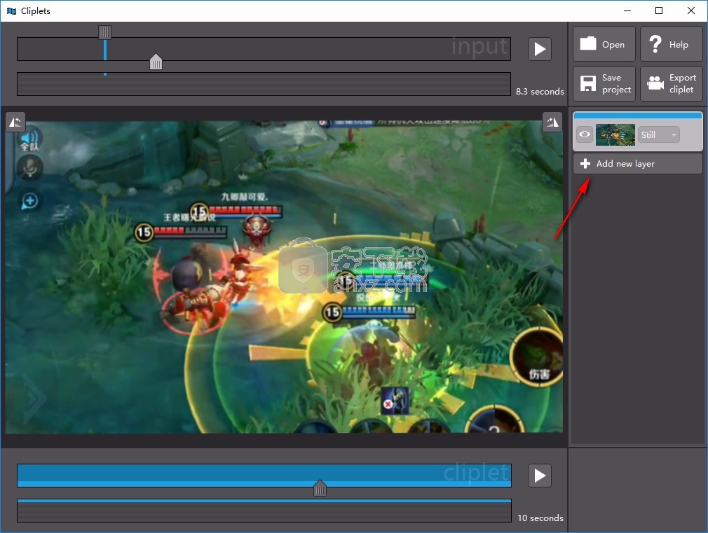Minimize the Cliplets window
708x533 pixels.
627,11
